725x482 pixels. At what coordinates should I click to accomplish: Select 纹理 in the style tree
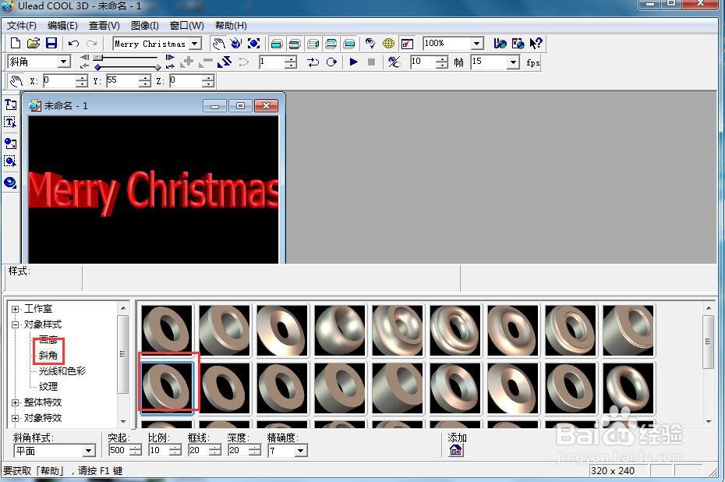point(48,387)
